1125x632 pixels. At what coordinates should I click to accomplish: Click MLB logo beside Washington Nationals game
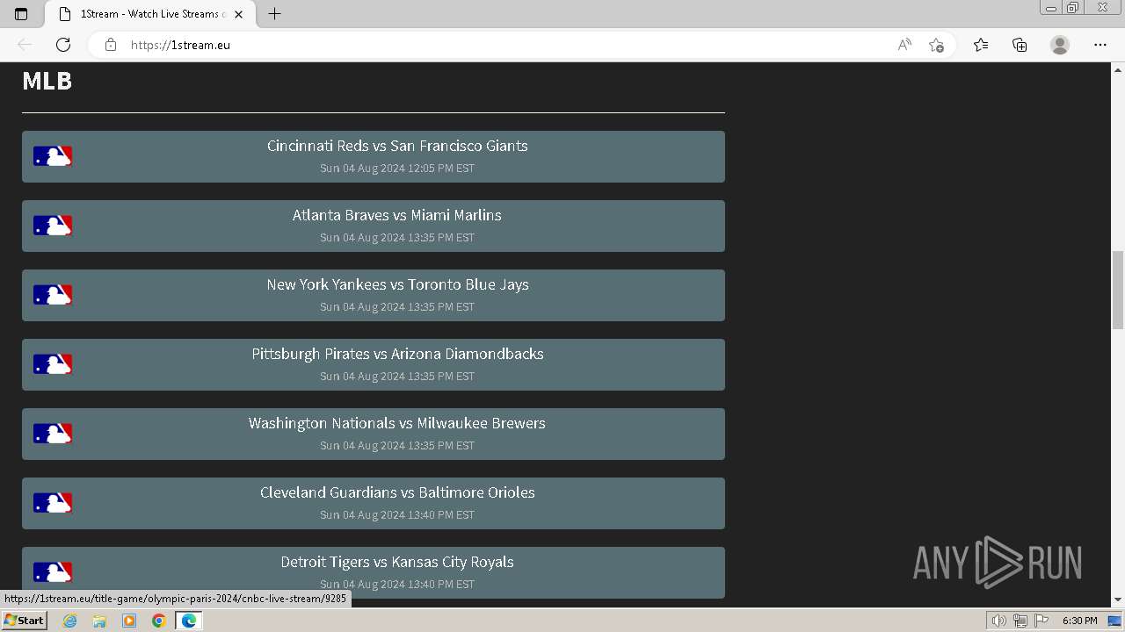53,434
